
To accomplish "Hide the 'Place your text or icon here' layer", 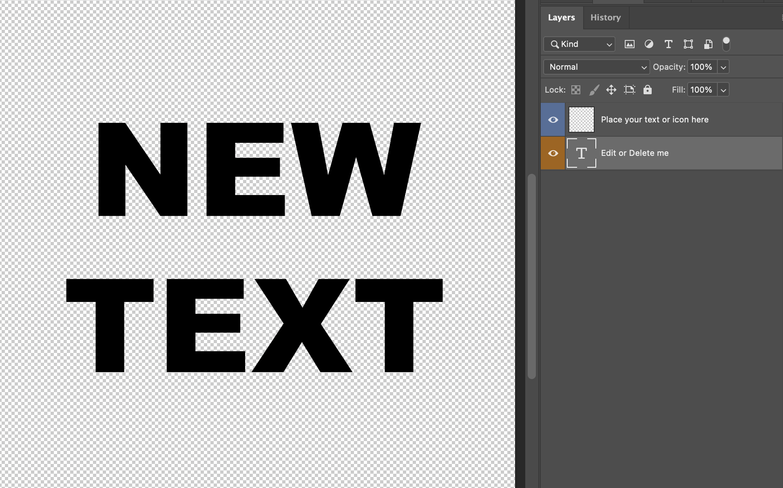I will coord(553,120).
